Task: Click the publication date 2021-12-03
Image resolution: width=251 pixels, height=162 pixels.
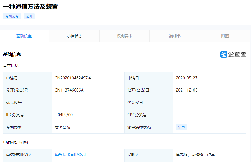Action: tap(186, 90)
